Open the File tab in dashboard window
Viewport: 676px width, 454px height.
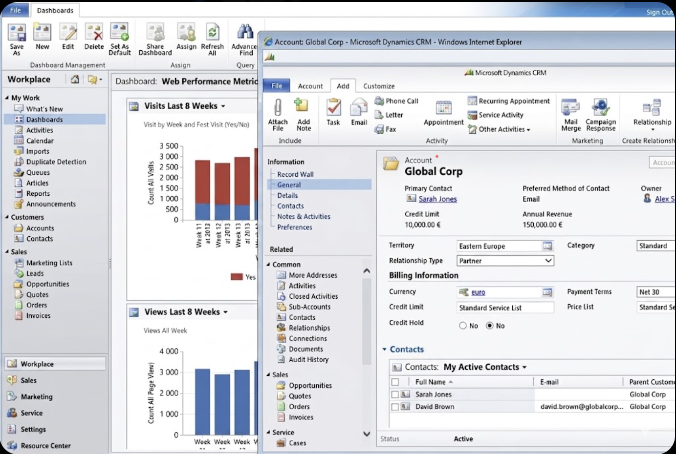point(16,10)
